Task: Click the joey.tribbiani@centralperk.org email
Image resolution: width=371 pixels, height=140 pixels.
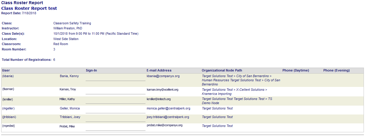Action: [x=168, y=117]
